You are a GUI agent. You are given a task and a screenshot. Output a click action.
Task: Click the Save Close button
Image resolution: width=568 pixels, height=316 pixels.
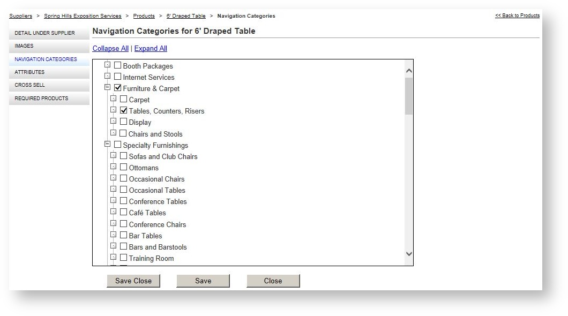point(133,281)
